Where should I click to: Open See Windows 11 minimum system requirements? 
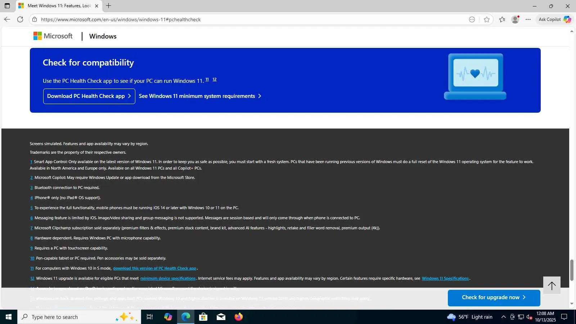click(200, 96)
